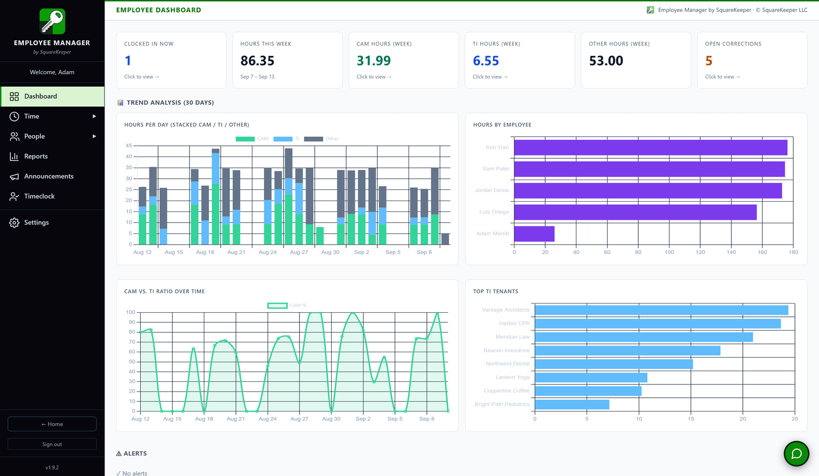Toggle the CAM % legend in ratio chart
This screenshot has width=819, height=476.
point(277,306)
